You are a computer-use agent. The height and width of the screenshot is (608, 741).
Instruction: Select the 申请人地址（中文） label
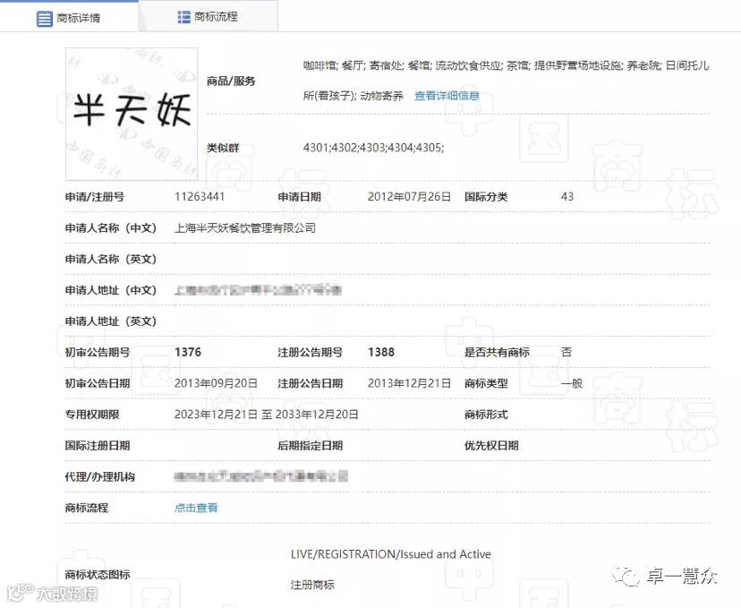point(111,290)
